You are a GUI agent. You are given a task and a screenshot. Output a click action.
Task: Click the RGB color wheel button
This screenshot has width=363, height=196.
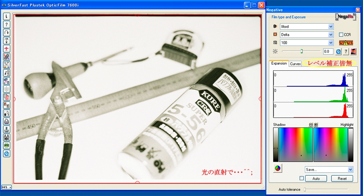(x=278, y=168)
